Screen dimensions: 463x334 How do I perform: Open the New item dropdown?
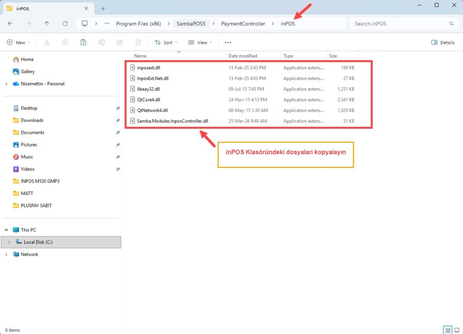tap(19, 42)
